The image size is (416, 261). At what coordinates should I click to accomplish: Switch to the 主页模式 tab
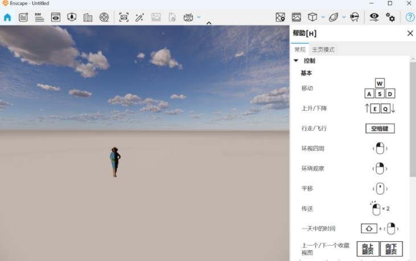coord(323,49)
